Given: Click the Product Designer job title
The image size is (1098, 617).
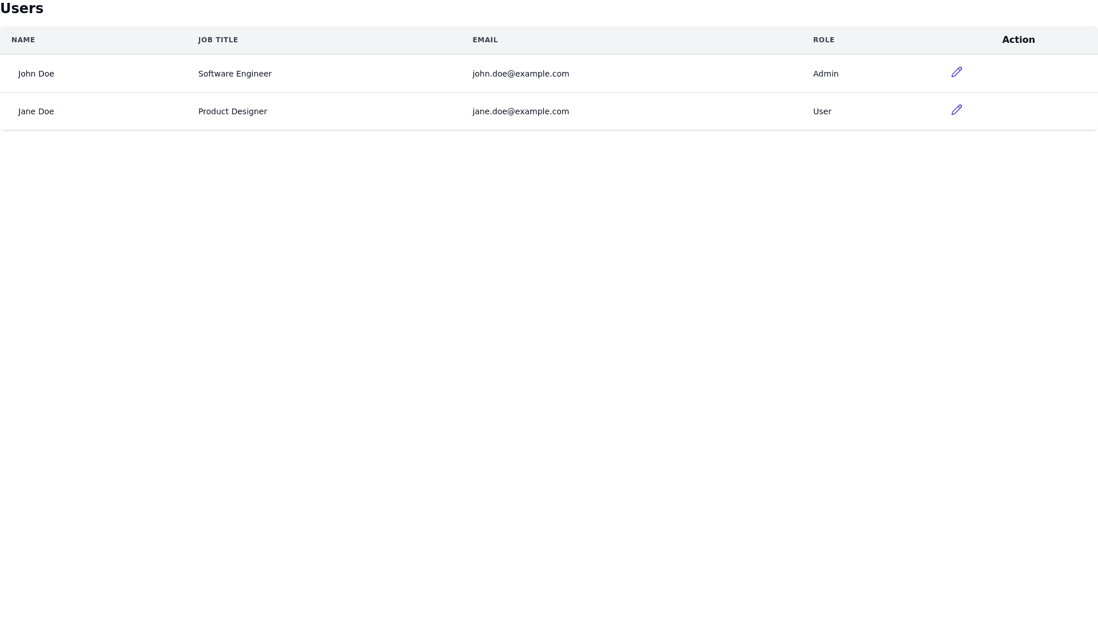Looking at the screenshot, I should point(232,111).
